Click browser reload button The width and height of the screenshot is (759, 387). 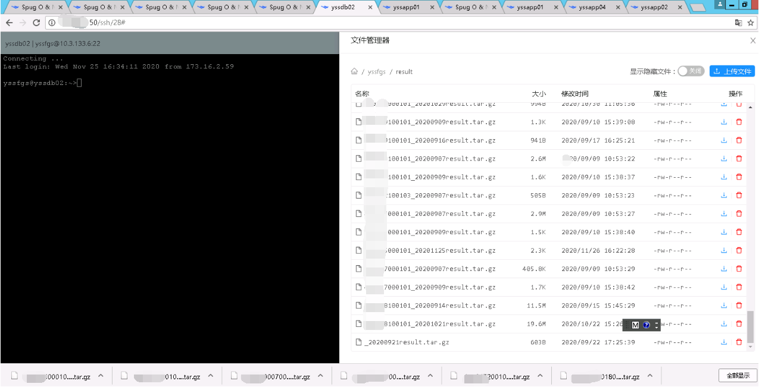pyautogui.click(x=36, y=23)
